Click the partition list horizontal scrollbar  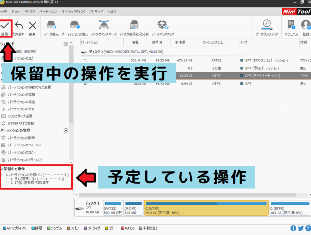click(x=187, y=195)
